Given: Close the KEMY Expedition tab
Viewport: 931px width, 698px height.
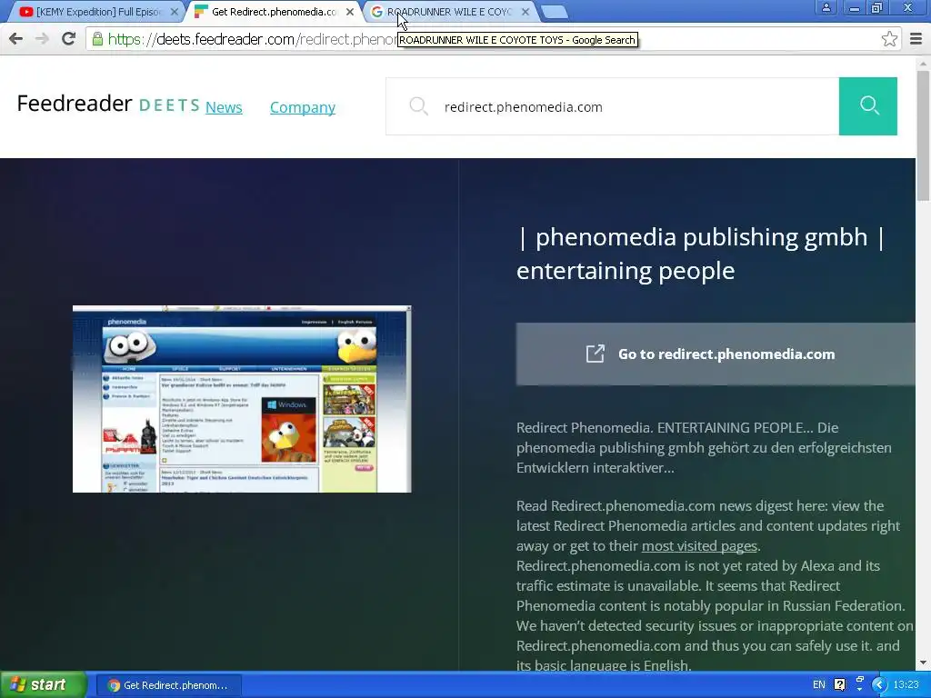Looking at the screenshot, I should click(174, 12).
